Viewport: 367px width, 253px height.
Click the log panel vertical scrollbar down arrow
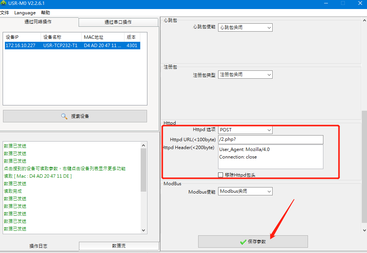143,230
